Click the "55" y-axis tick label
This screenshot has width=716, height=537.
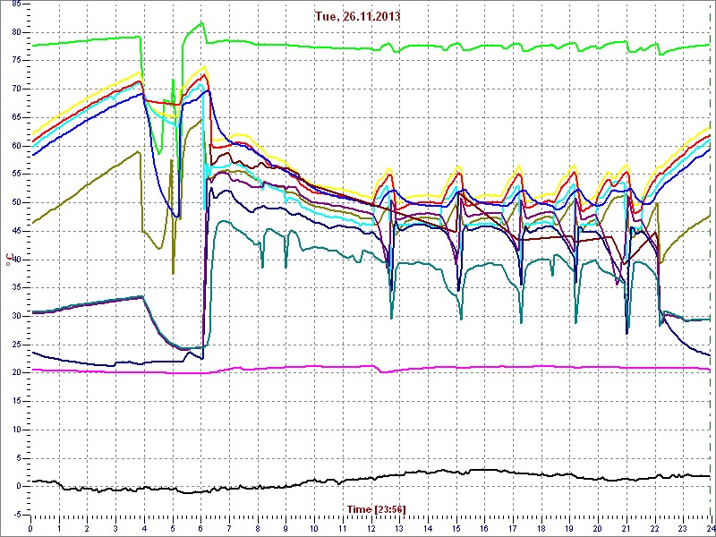[x=16, y=175]
